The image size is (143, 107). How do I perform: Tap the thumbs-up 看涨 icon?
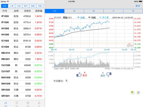79,74
